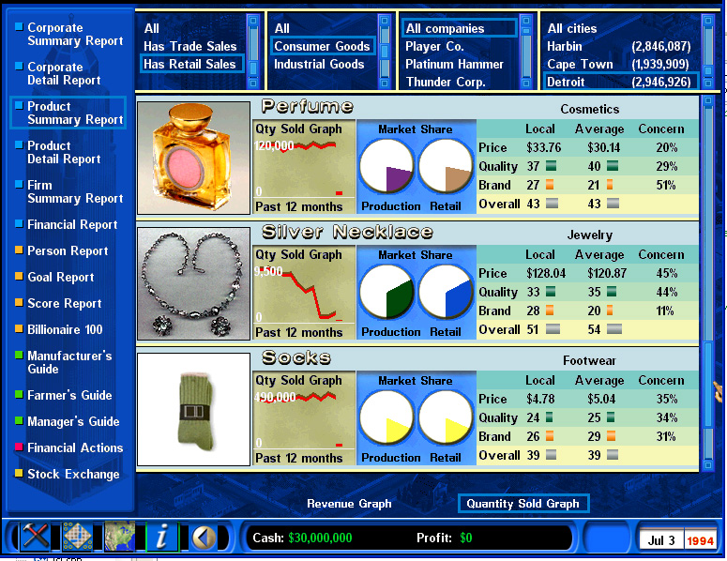Click Socks Production pie chart

386,417
